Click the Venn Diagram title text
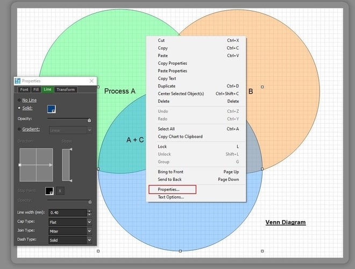 pyautogui.click(x=286, y=222)
